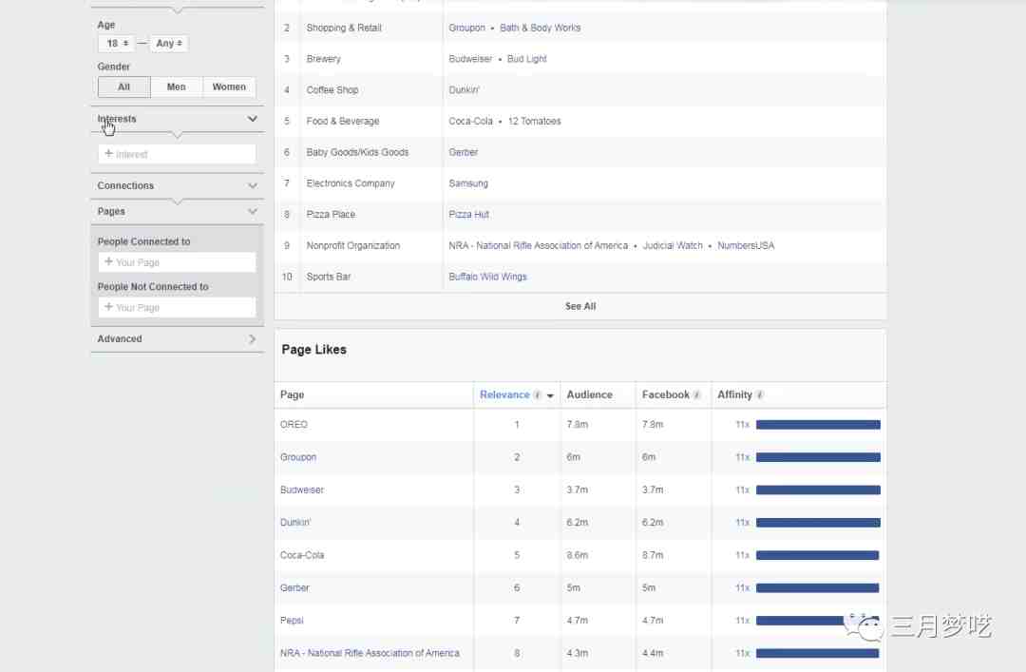Open Budweiser page in Page Likes table
Image resolution: width=1026 pixels, height=672 pixels.
tap(302, 490)
